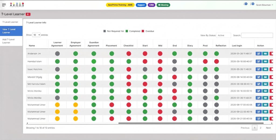
Task: Select page 1 in pagination
Action: point(254,128)
